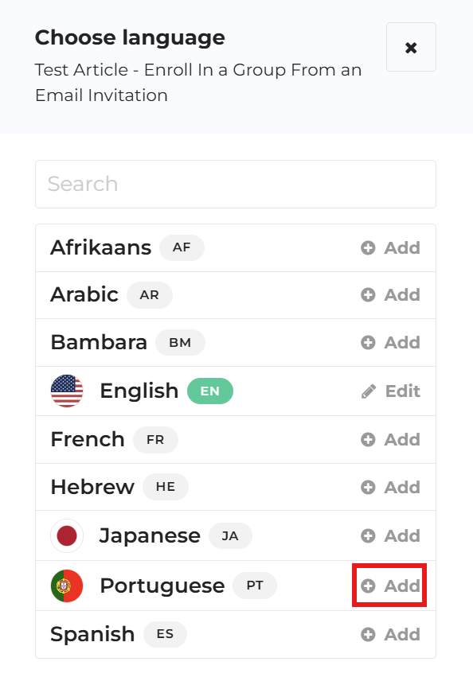
Task: Click the AF code badge
Action: [182, 247]
